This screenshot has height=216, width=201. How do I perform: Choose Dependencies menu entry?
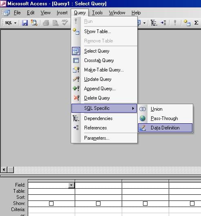104,118
